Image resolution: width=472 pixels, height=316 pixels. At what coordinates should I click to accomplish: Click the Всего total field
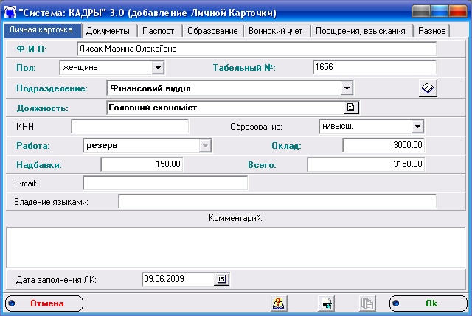(x=366, y=164)
